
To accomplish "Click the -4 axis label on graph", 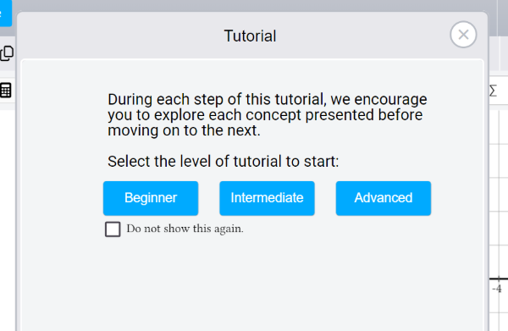I will [x=497, y=288].
